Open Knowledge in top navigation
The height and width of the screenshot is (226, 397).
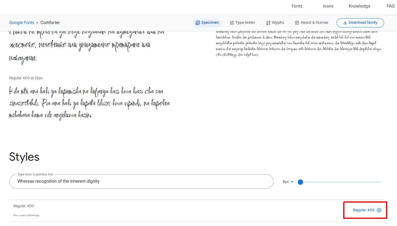(x=359, y=6)
